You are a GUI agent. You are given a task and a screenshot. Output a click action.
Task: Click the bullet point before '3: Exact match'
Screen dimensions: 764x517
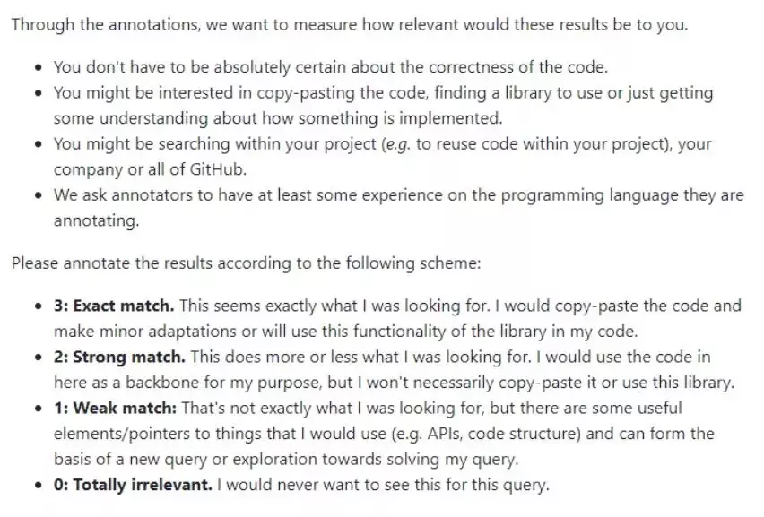click(39, 306)
